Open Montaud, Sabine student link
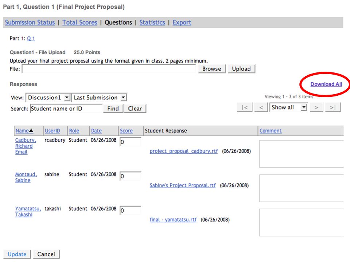Viewport: 350px width, 262px height. coord(26,177)
